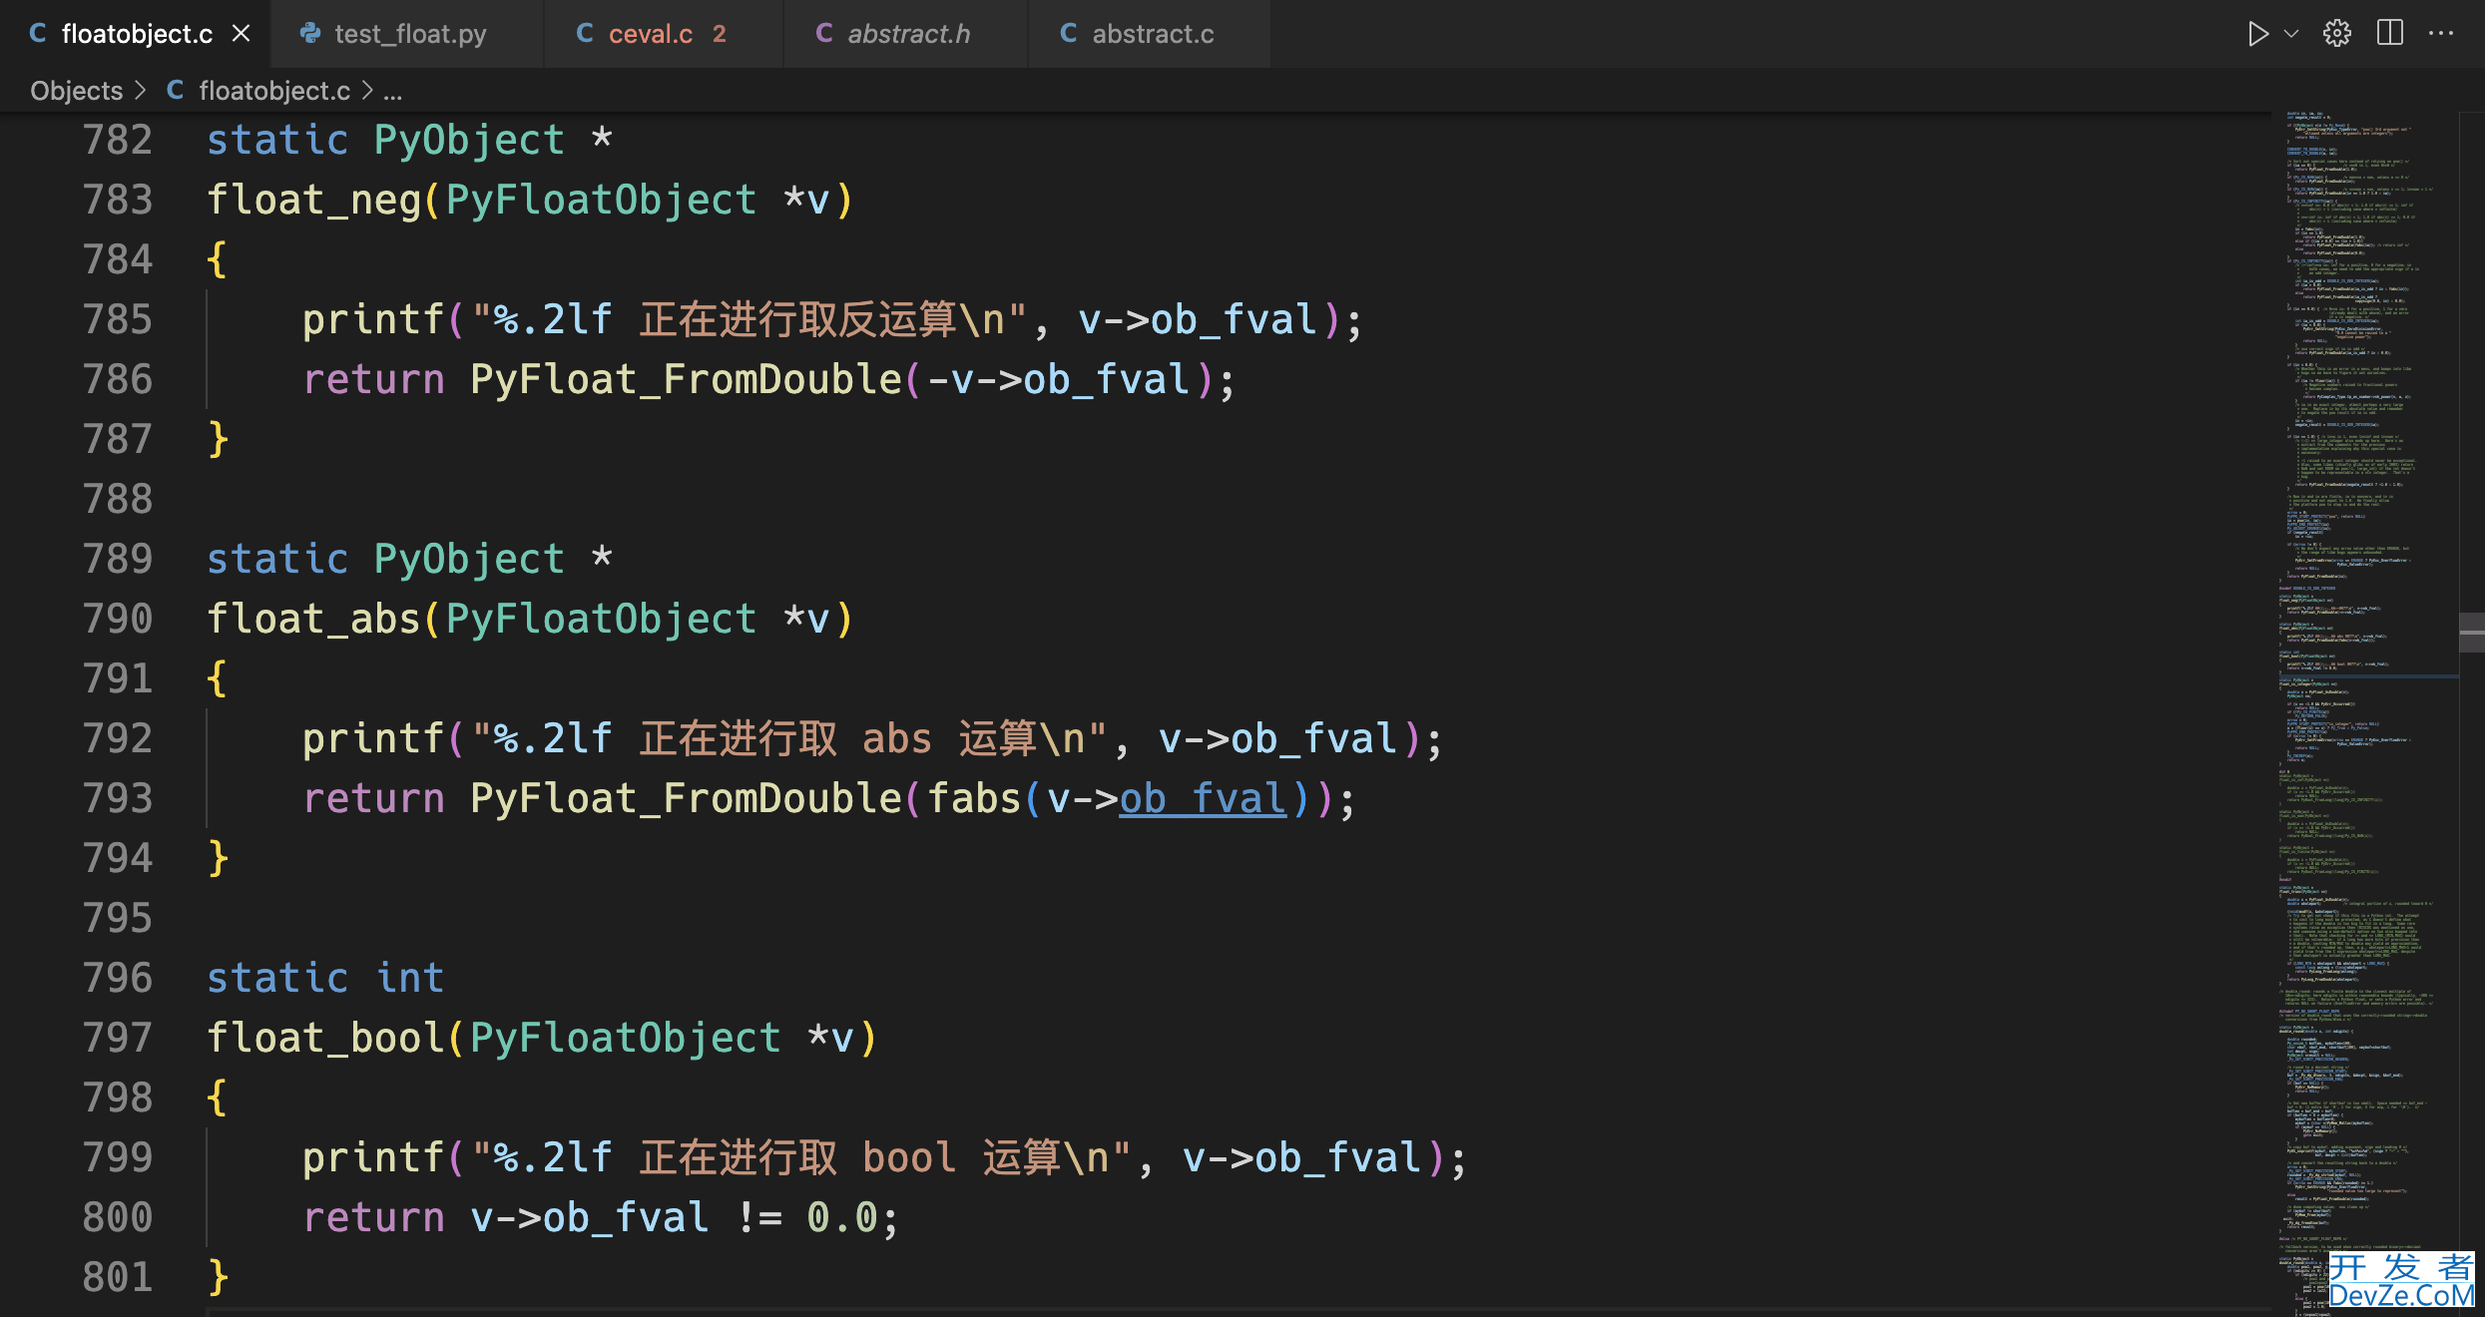Click PyFloat_FromDouble on line 786
Screen dimensions: 2485x1317
click(686, 379)
